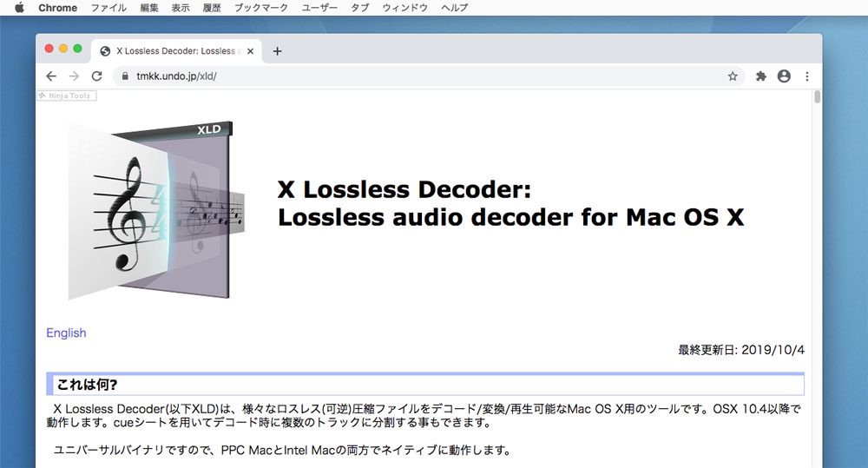Screen dimensions: 868x468
Task: Open the Chrome application menu
Action: pos(57,8)
